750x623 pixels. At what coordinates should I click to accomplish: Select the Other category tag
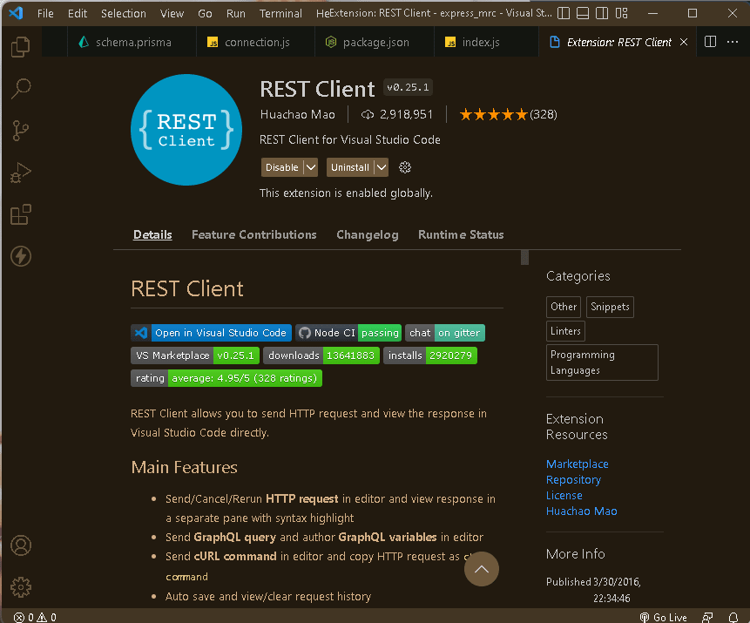[x=564, y=307]
